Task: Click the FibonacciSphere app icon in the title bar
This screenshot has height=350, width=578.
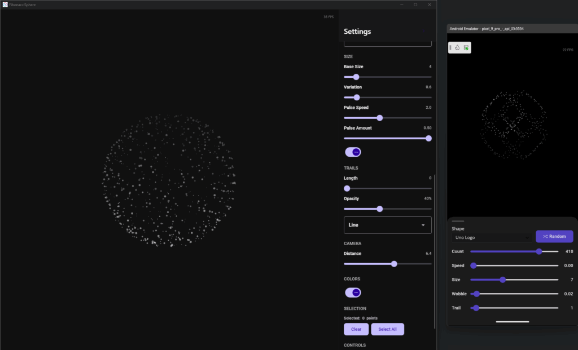Action: pyautogui.click(x=6, y=5)
